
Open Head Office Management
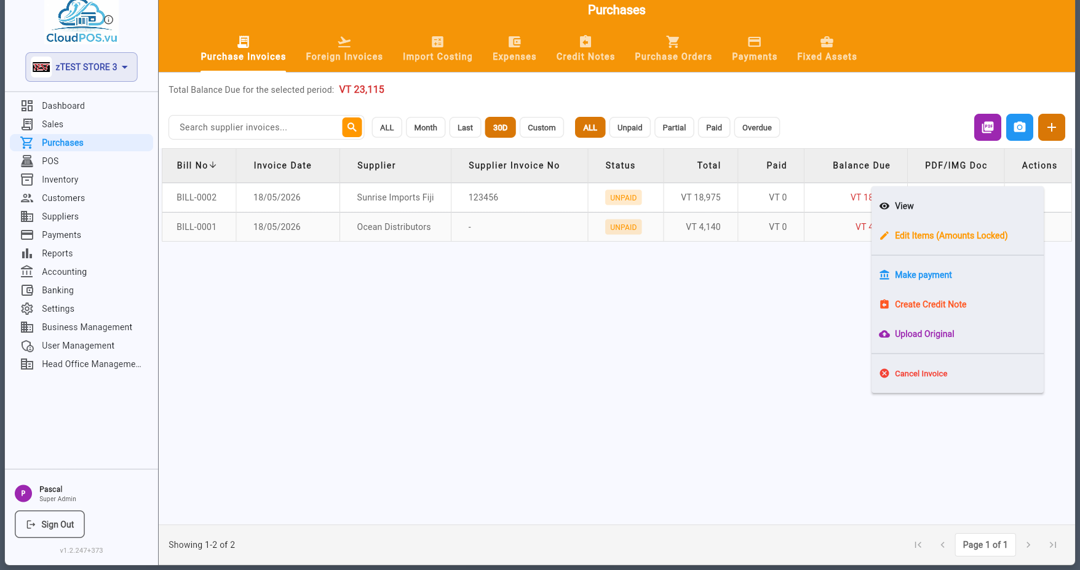tap(81, 364)
